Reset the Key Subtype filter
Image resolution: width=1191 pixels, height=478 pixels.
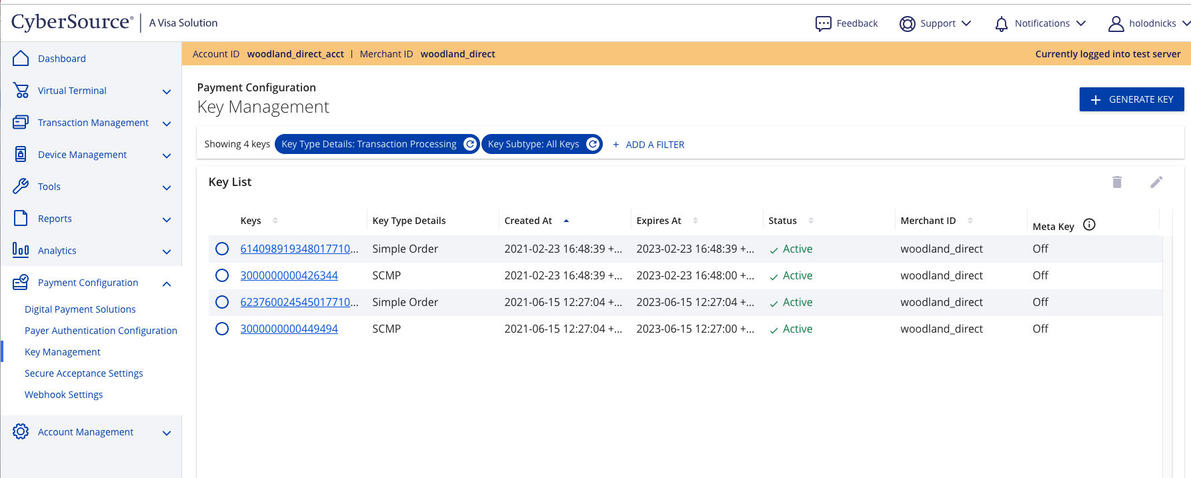coord(592,144)
